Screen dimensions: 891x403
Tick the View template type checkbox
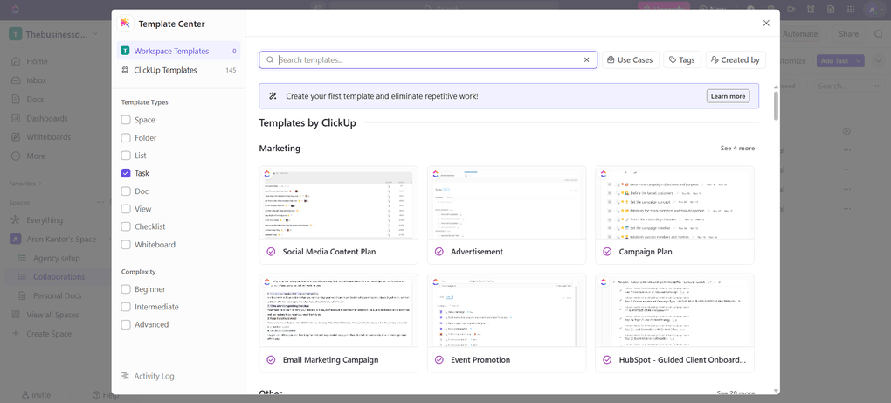(x=126, y=209)
